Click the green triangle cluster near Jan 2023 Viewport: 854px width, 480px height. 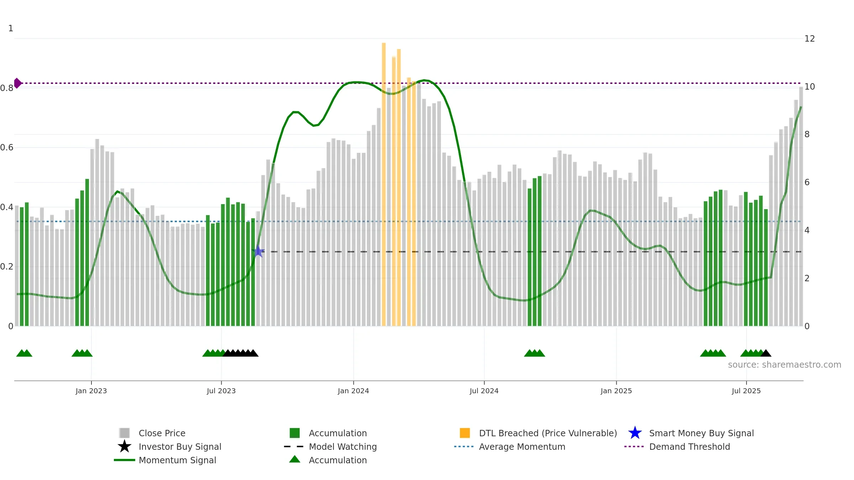tap(82, 353)
